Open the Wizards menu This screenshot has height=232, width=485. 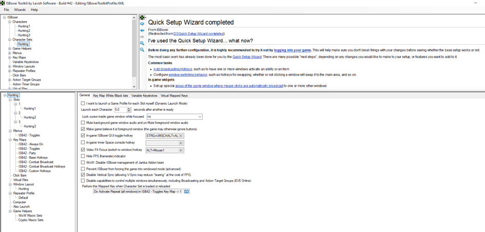coord(20,10)
